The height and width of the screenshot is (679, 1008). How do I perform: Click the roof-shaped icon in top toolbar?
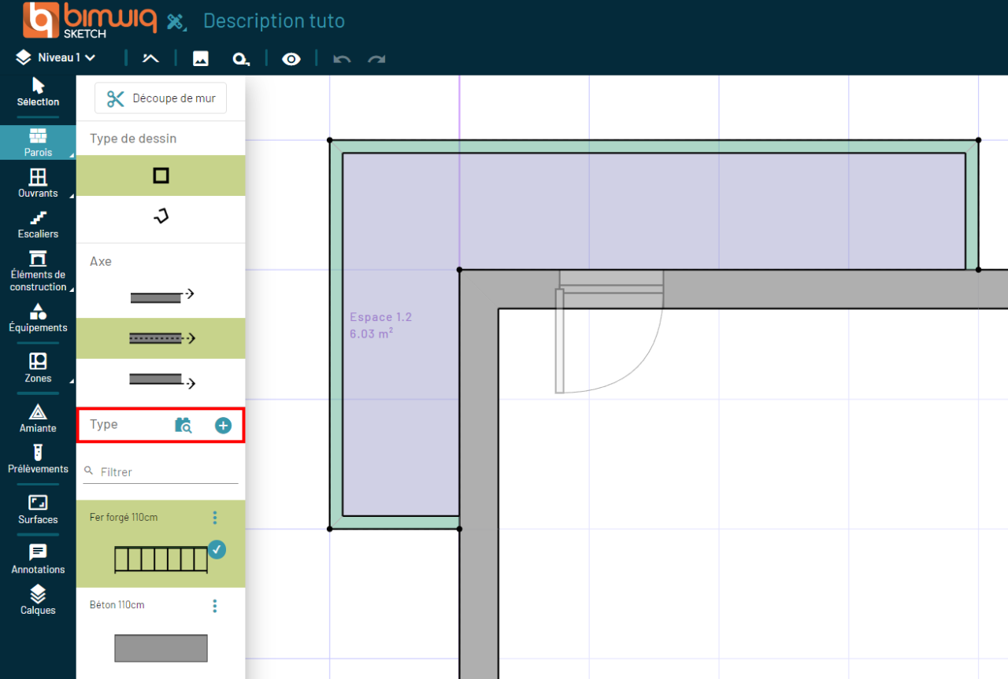150,58
